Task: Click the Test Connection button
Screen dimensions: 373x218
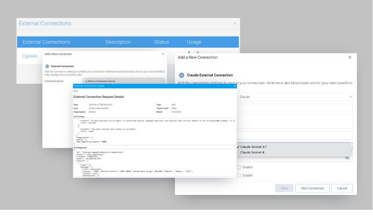Action: click(312, 188)
